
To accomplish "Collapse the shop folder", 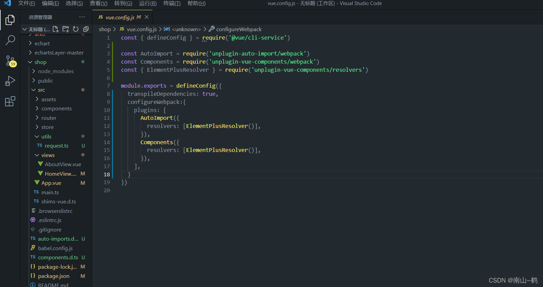I will click(30, 62).
